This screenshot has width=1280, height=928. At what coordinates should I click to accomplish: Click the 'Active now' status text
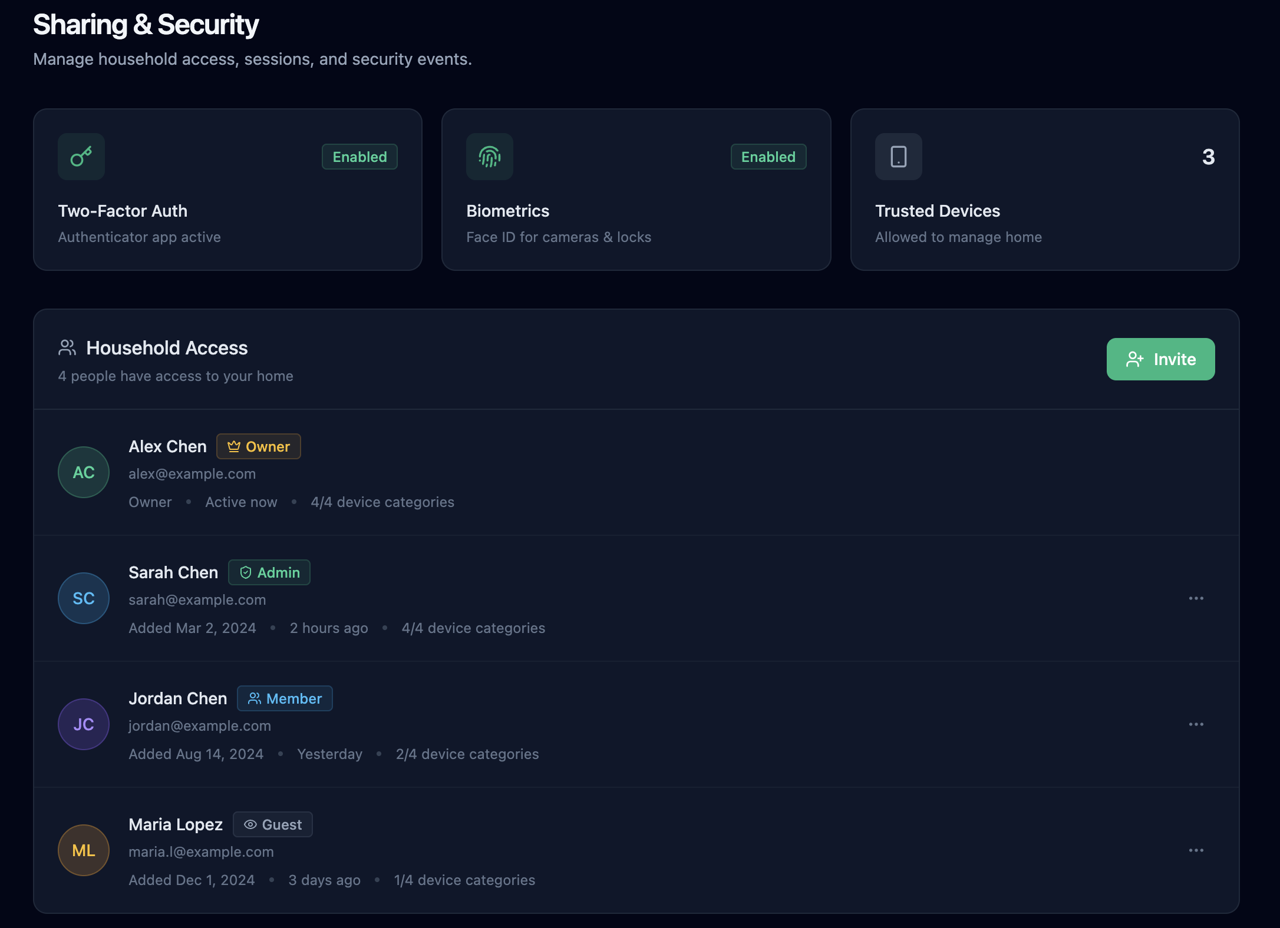point(241,502)
